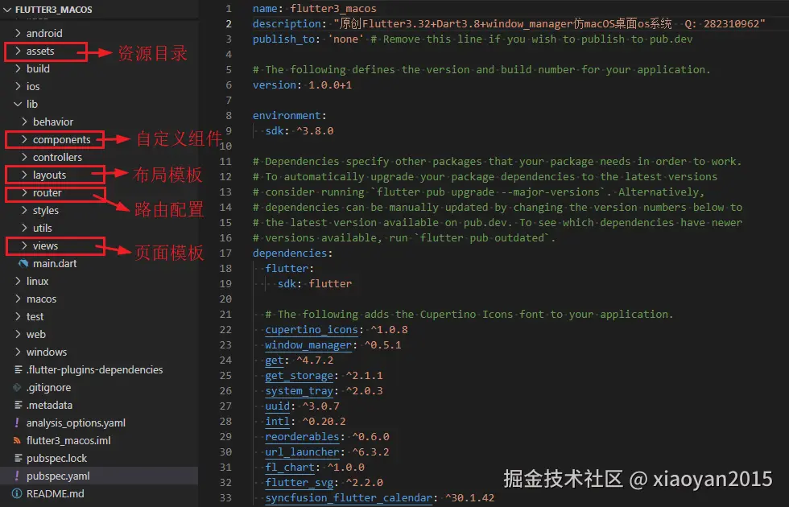Expand the components folder chevron

click(x=25, y=139)
